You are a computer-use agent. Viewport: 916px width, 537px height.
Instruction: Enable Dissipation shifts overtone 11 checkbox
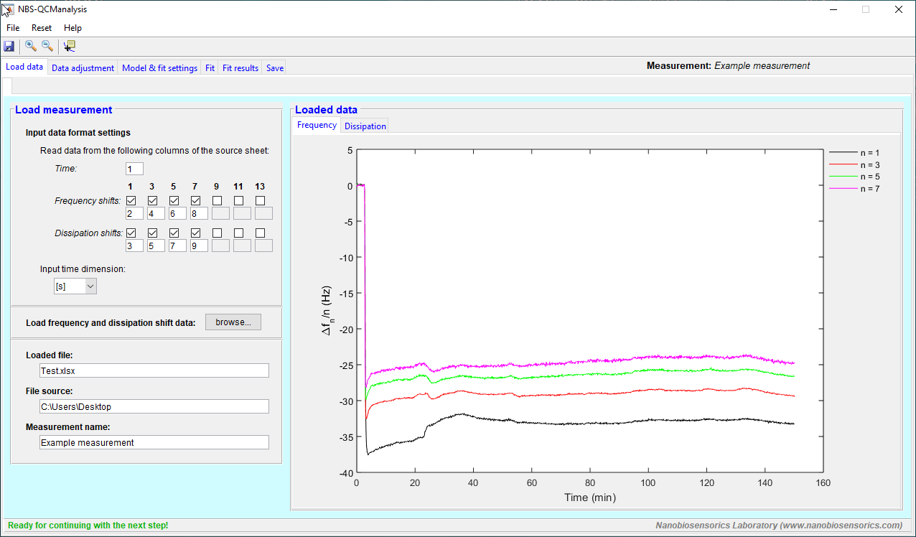click(x=238, y=233)
